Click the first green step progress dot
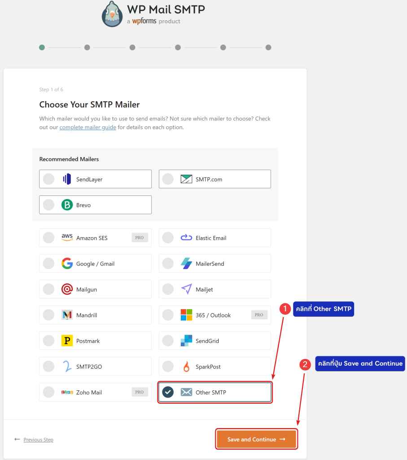Image resolution: width=407 pixels, height=460 pixels. tap(42, 47)
